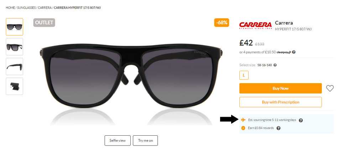338x151 pixels.
Task: Show the side profile thumbnail
Action: tap(15, 66)
